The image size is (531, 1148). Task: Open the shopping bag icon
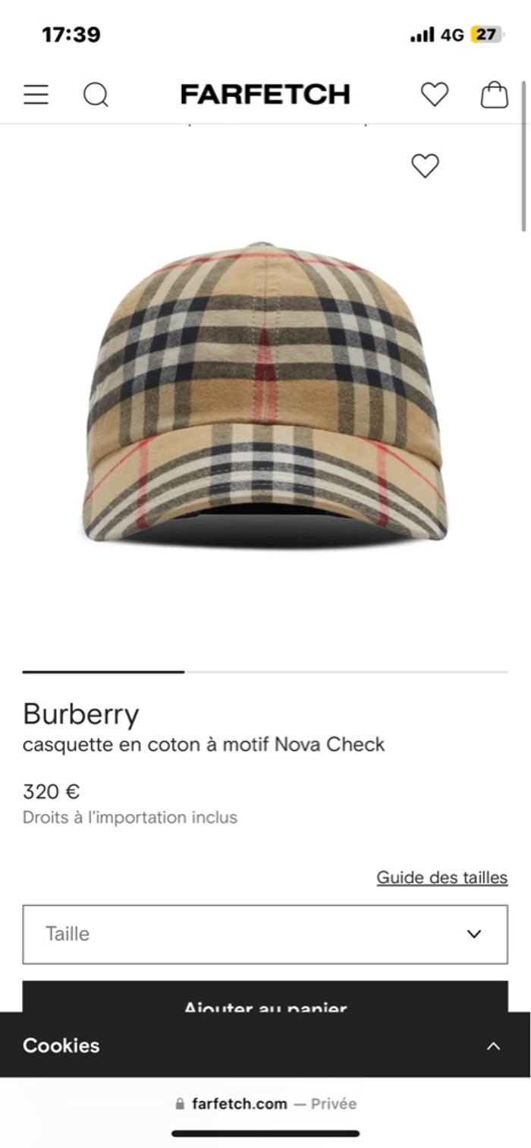[x=495, y=95]
